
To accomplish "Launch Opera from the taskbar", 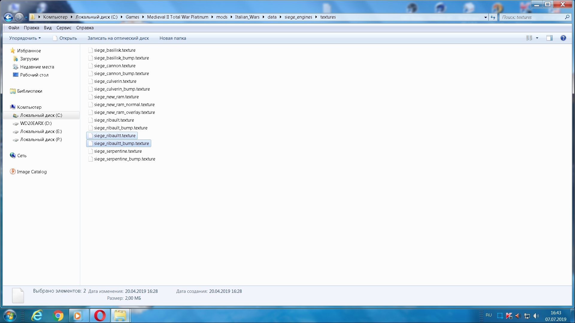I will tap(100, 316).
